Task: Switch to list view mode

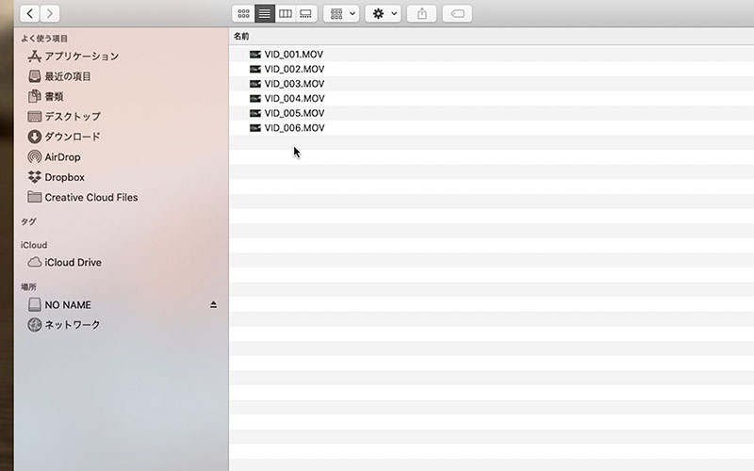Action: tap(265, 13)
